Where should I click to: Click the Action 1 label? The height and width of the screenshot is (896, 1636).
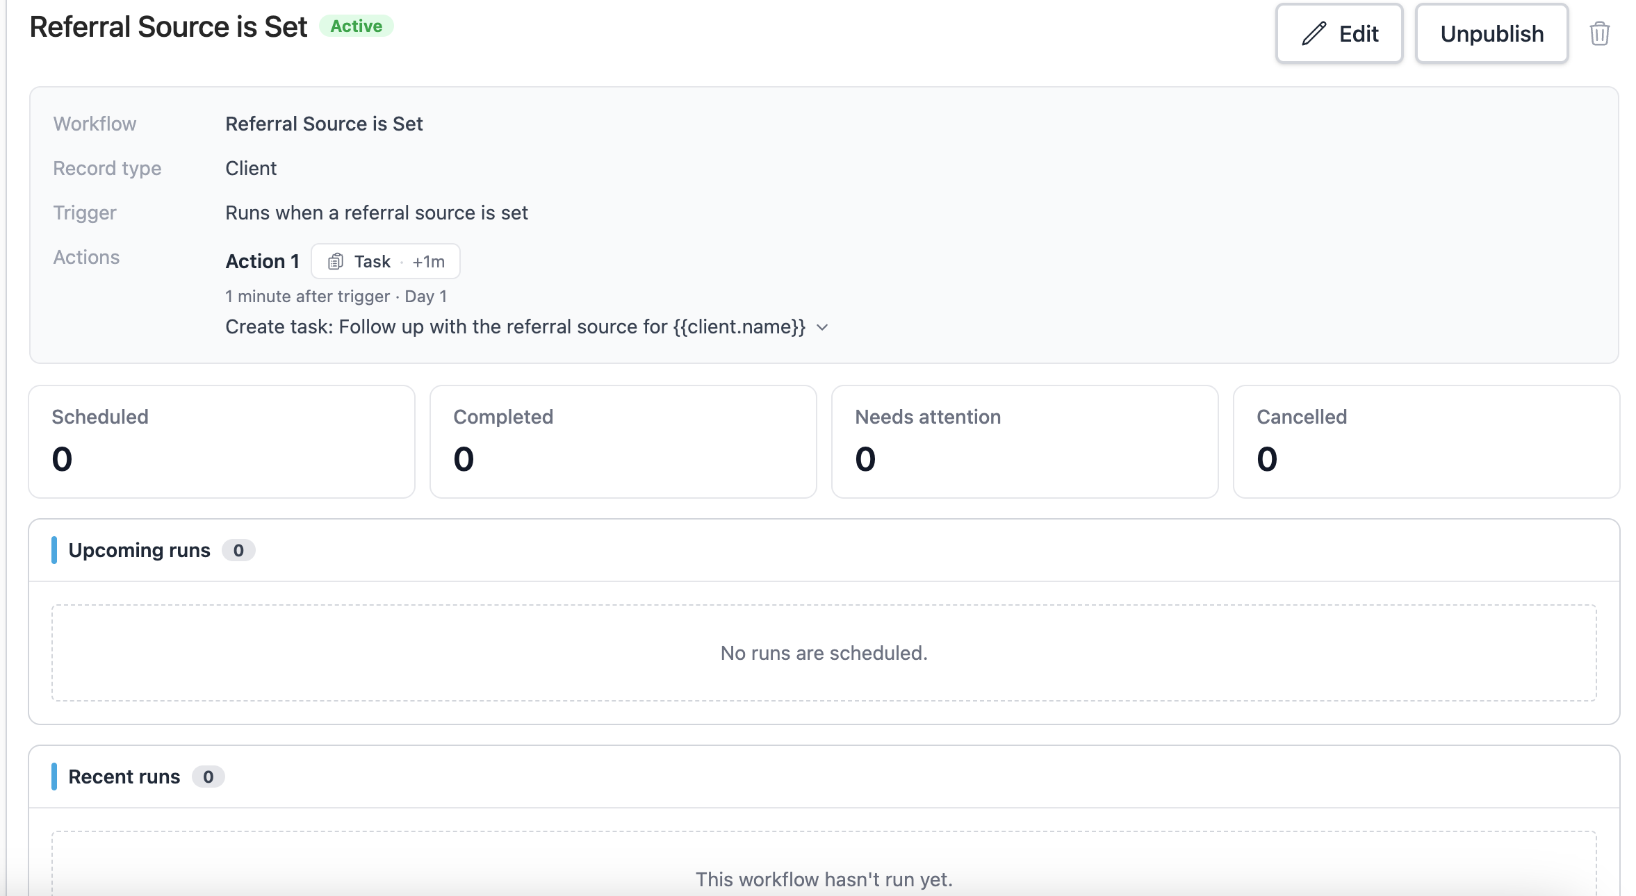point(262,261)
